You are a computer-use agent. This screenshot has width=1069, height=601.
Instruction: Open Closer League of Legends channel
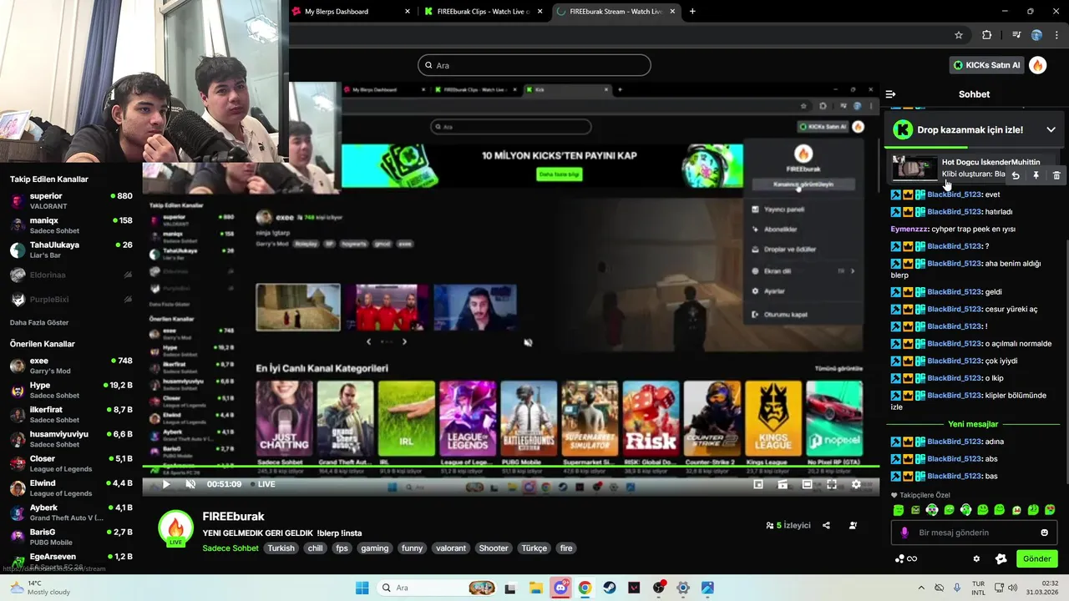[71, 463]
